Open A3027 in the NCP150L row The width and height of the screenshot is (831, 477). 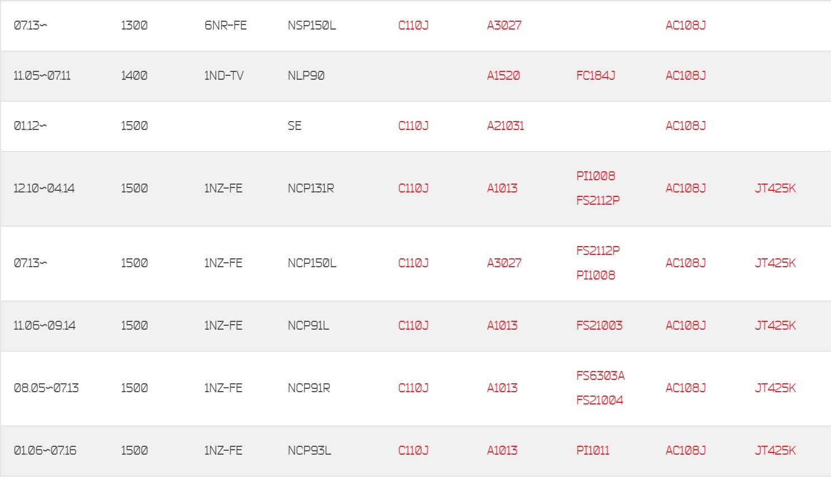click(x=504, y=263)
